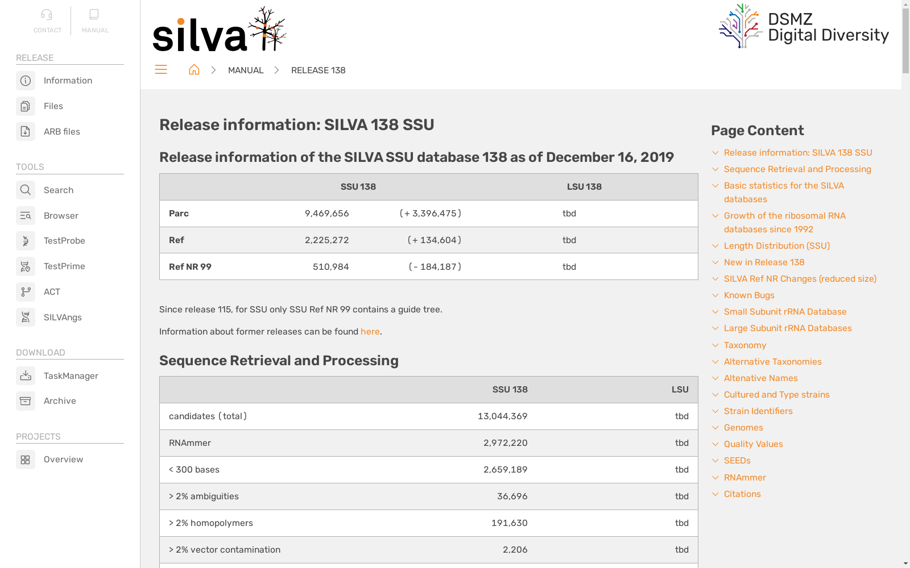Click the scrollbar up arrow
Image resolution: width=910 pixels, height=568 pixels.
(905, 4)
